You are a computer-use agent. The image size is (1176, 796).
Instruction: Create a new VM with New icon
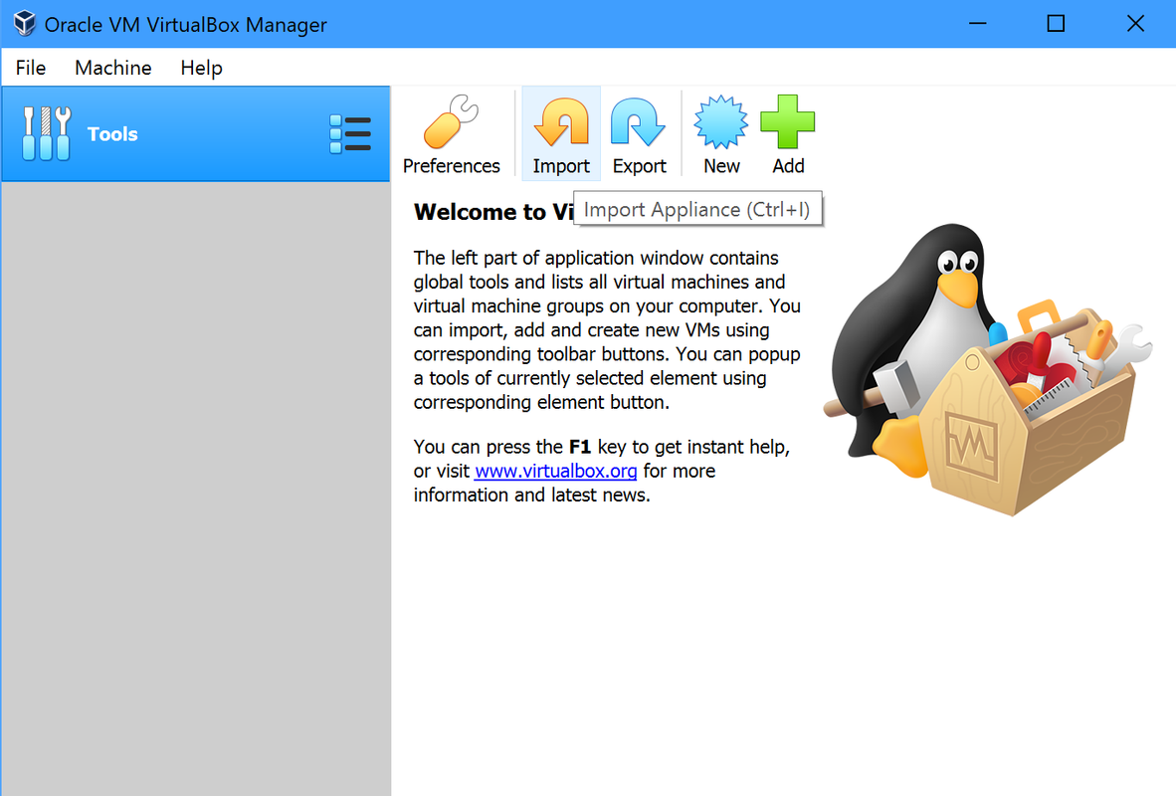click(x=720, y=121)
